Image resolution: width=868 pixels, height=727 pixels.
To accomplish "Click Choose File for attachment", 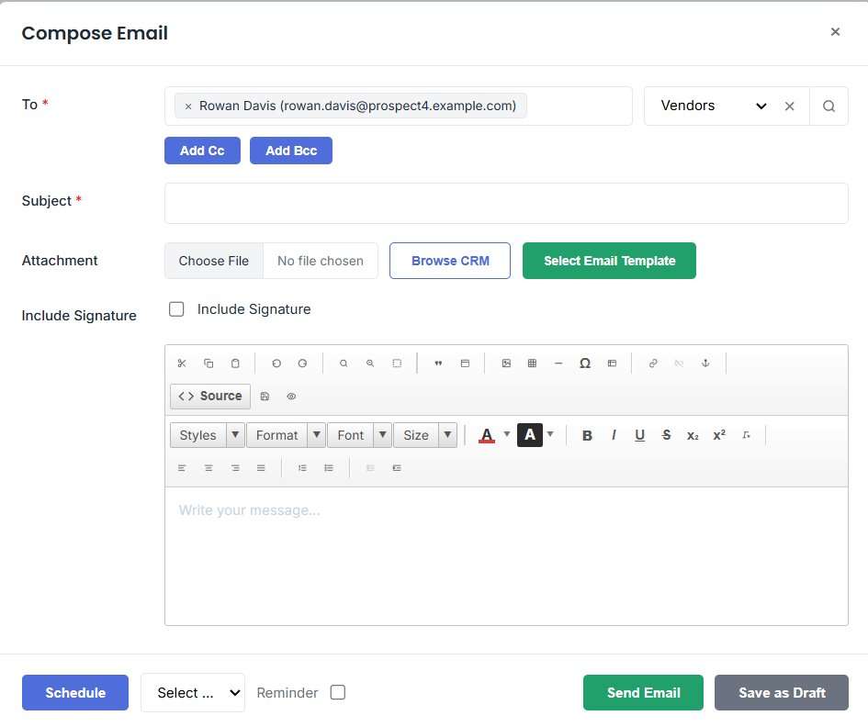I will (214, 261).
